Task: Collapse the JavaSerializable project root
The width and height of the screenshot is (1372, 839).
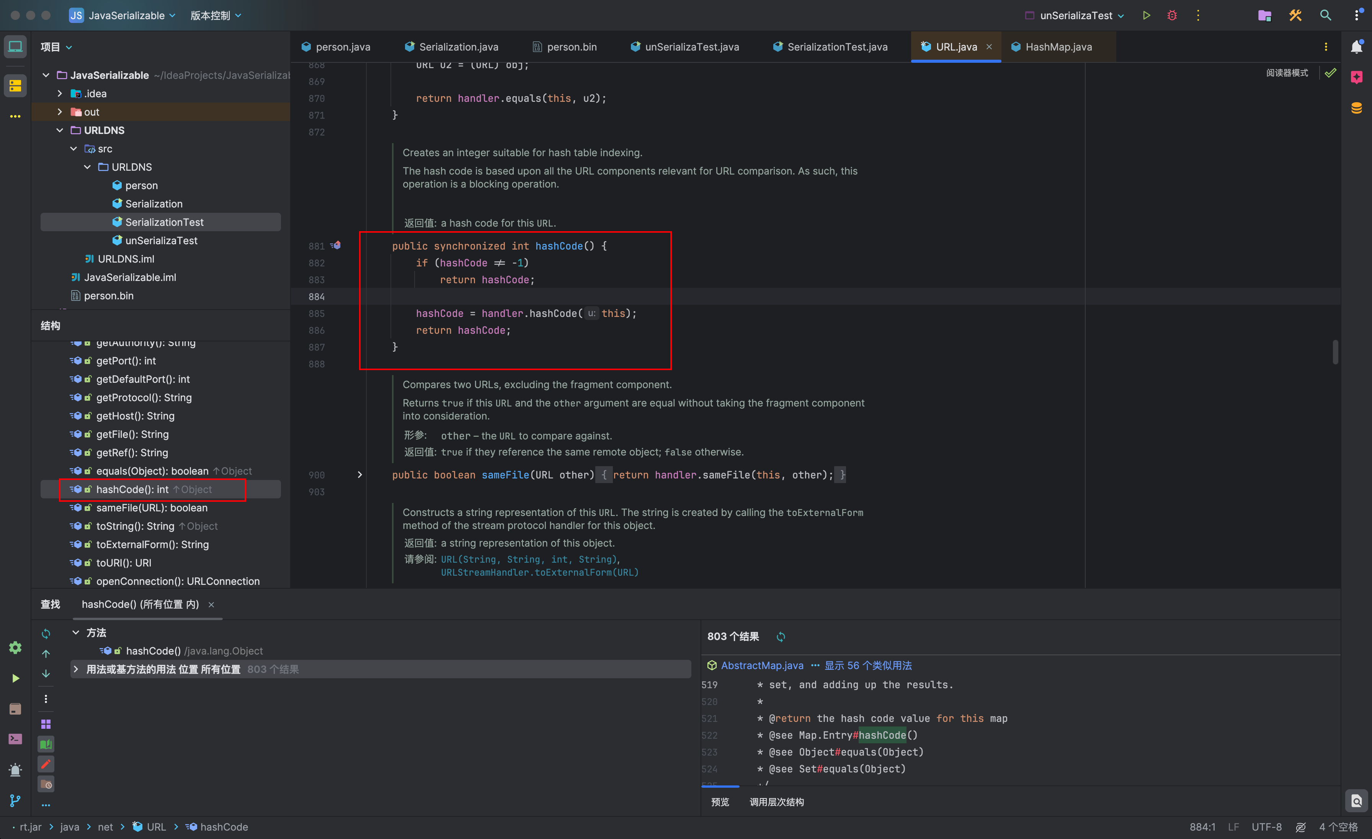Action: (46, 75)
